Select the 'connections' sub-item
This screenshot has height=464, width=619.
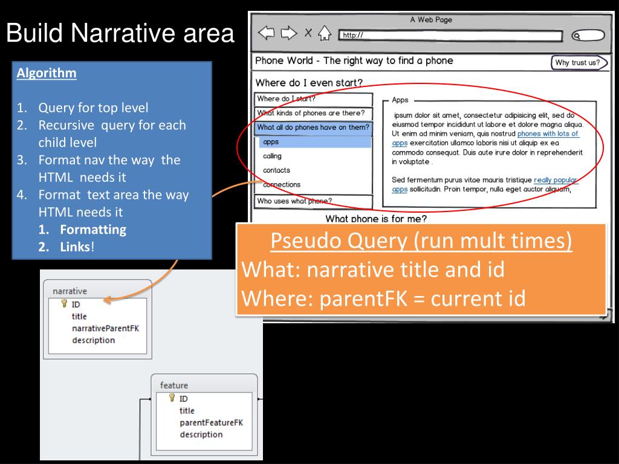point(282,185)
